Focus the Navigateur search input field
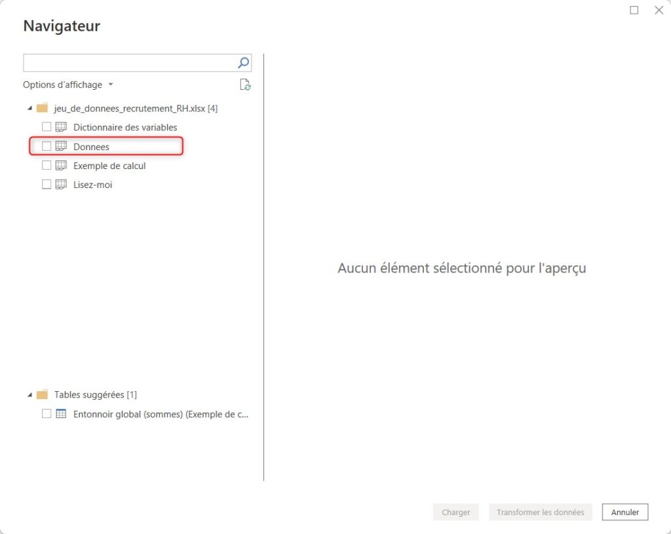Image resolution: width=671 pixels, height=534 pixels. tap(129, 63)
